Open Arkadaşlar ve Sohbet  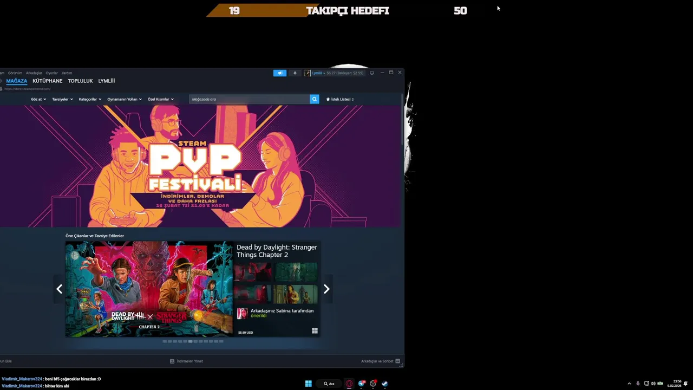[x=377, y=361]
